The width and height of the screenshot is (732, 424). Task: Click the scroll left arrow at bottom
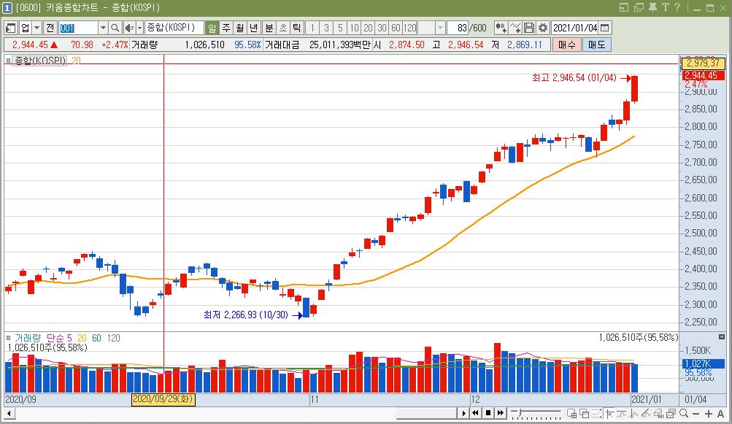point(9,413)
